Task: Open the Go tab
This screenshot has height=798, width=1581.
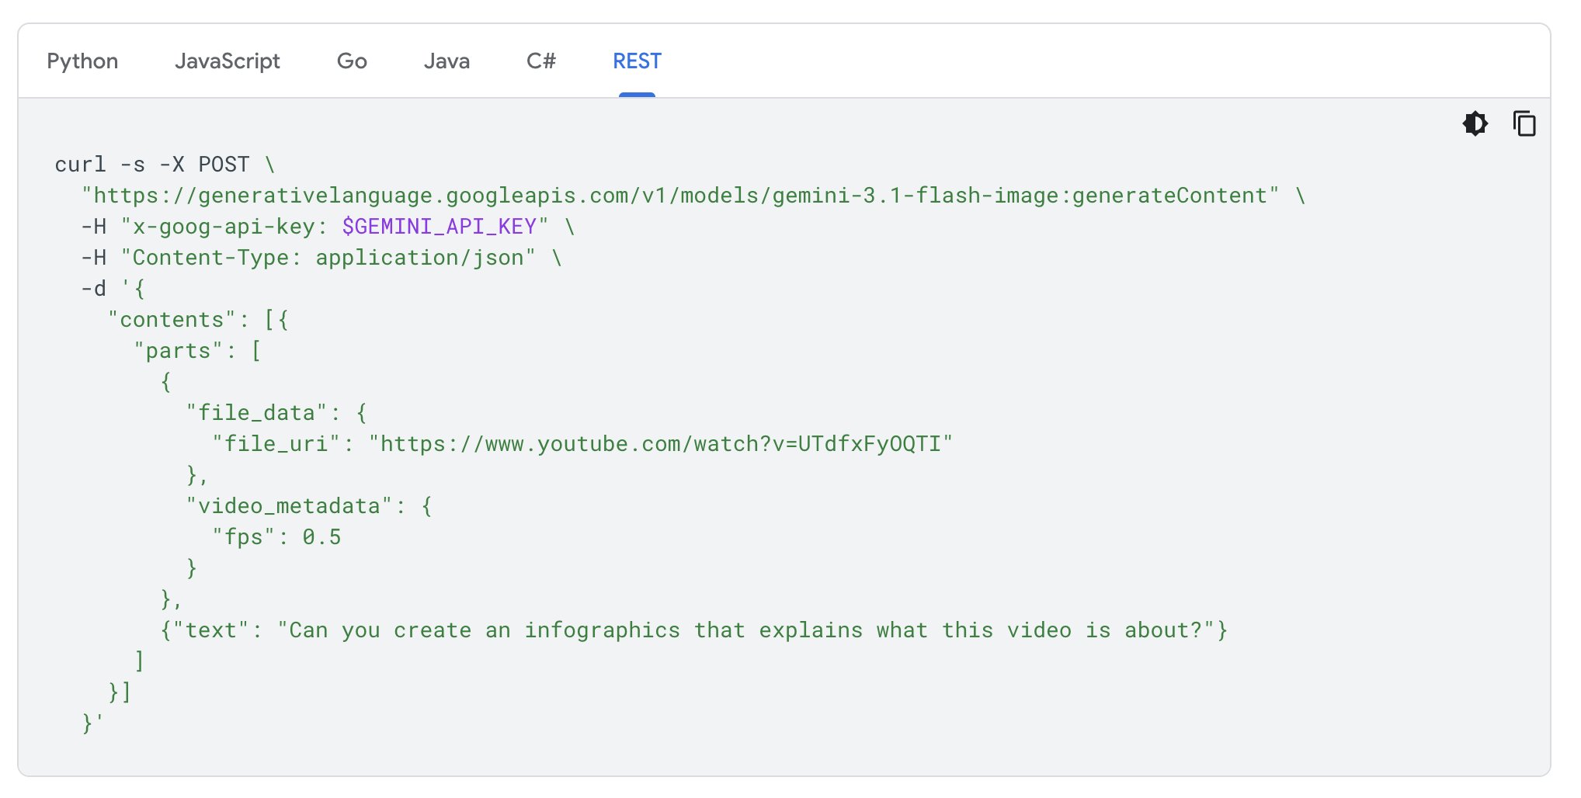Action: coord(352,61)
